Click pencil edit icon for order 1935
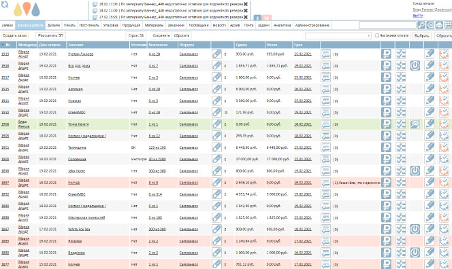Image resolution: width=452 pixels, height=269 pixels. click(430, 89)
